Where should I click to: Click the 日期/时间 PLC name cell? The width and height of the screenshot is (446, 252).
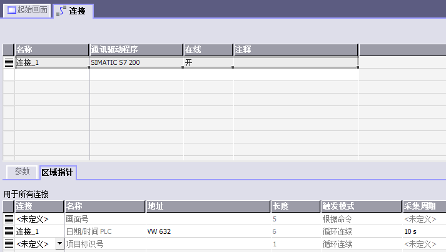point(105,231)
